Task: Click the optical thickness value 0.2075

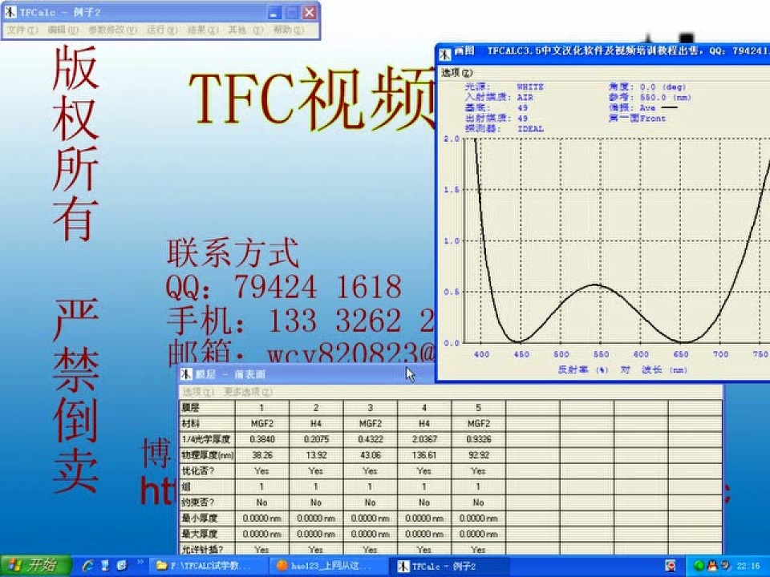Action: click(316, 439)
